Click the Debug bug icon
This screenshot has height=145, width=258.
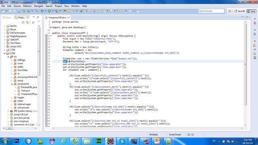point(42,11)
